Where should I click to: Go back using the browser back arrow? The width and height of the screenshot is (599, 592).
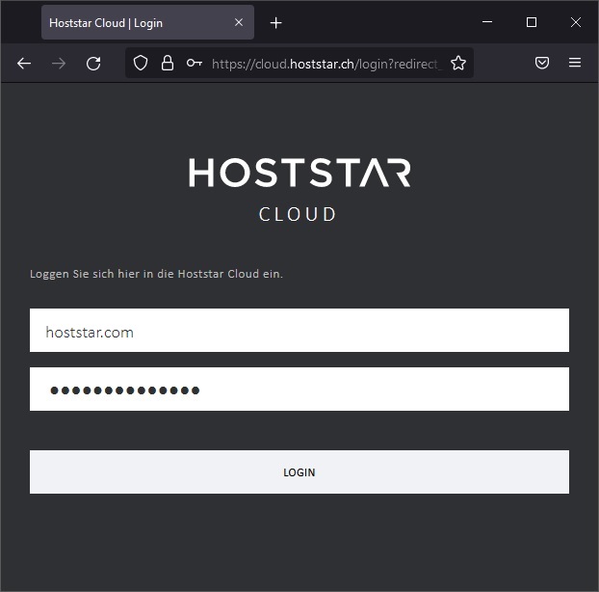click(24, 63)
